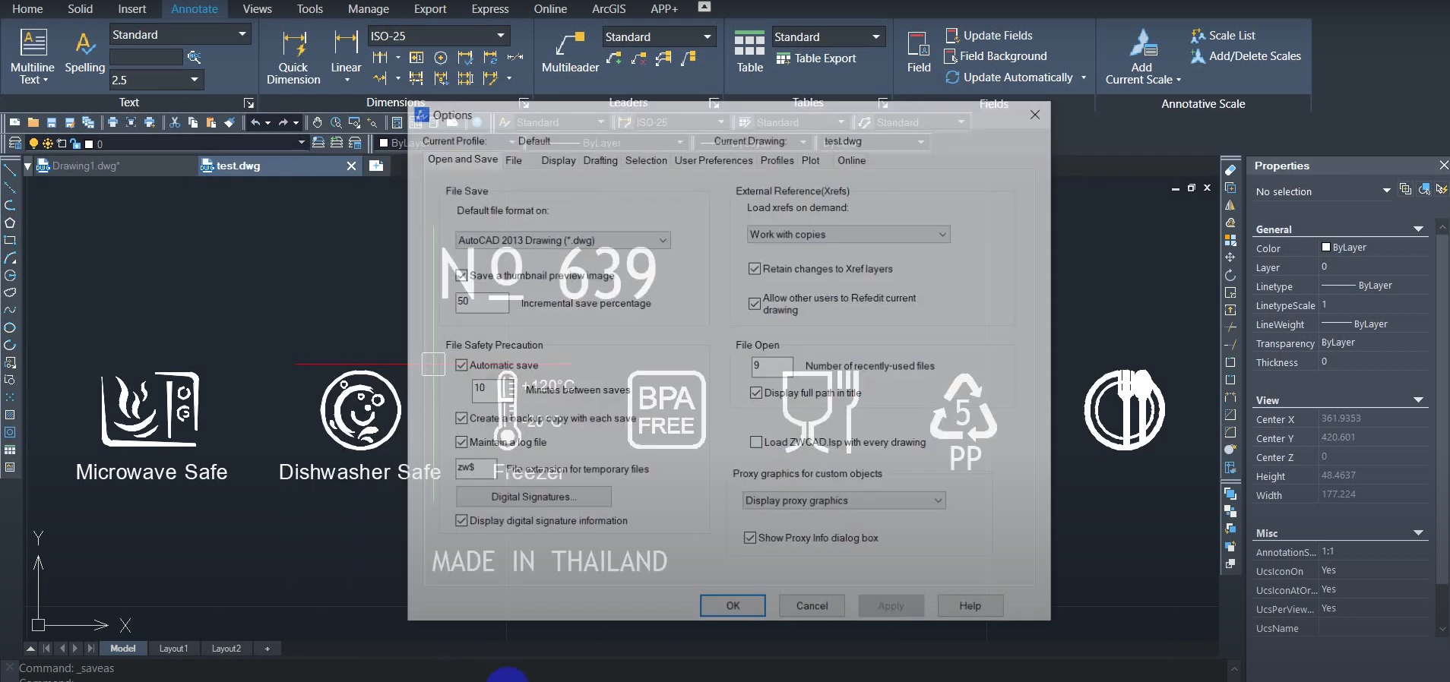Viewport: 1450px width, 682px height.
Task: Enable Load ZWCAD.lsp with every drawing
Action: [x=756, y=442]
